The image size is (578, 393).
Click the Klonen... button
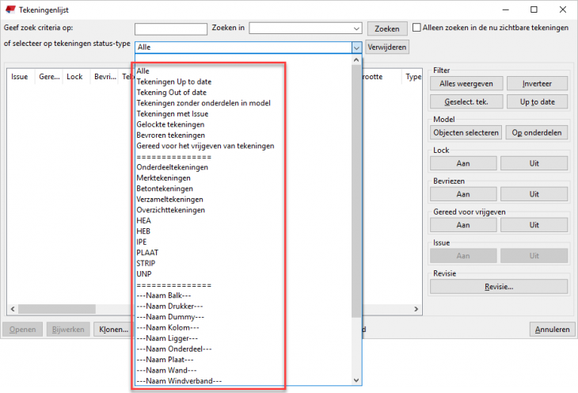(x=113, y=329)
